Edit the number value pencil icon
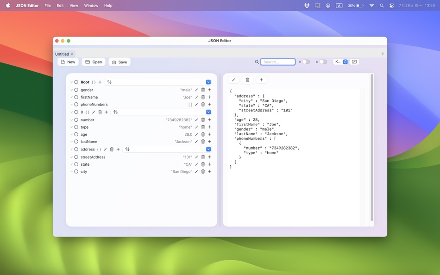 pyautogui.click(x=196, y=120)
